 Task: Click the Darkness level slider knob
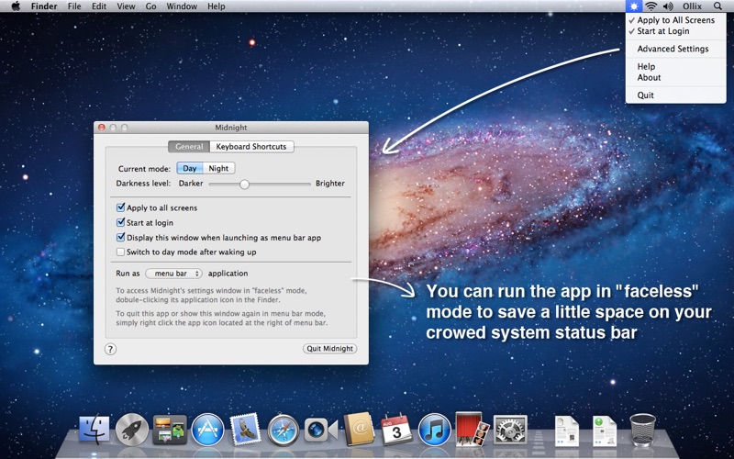tap(244, 185)
